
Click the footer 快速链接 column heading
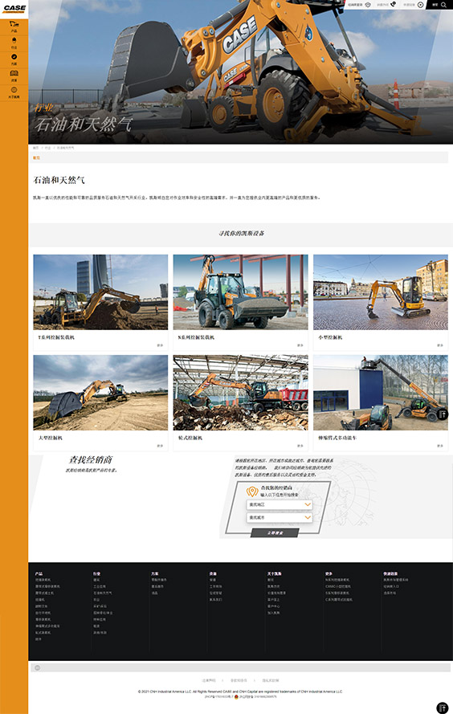pos(390,573)
